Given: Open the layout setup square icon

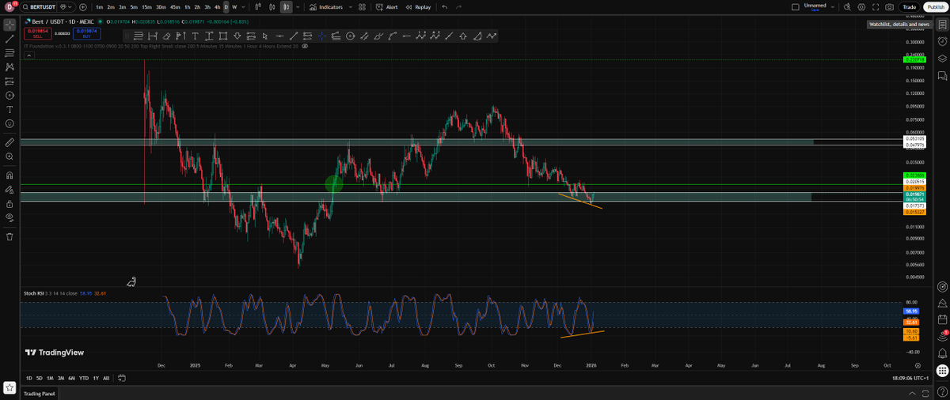Looking at the screenshot, I should pyautogui.click(x=795, y=7).
